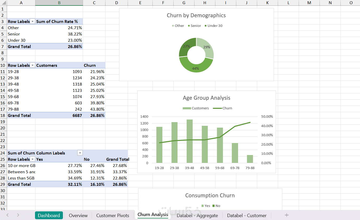The width and height of the screenshot is (360, 220).
Task: Select the Databel - Aggregate tab
Action: pyautogui.click(x=197, y=215)
